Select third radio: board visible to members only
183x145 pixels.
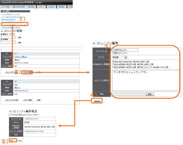point(113,67)
